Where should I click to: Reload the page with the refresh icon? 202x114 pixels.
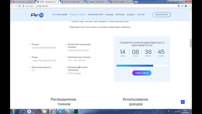pos(20,6)
